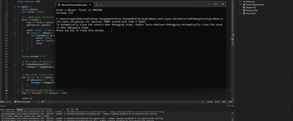
Task: Click the CRLF line ending indicator
Action: (x=231, y=102)
